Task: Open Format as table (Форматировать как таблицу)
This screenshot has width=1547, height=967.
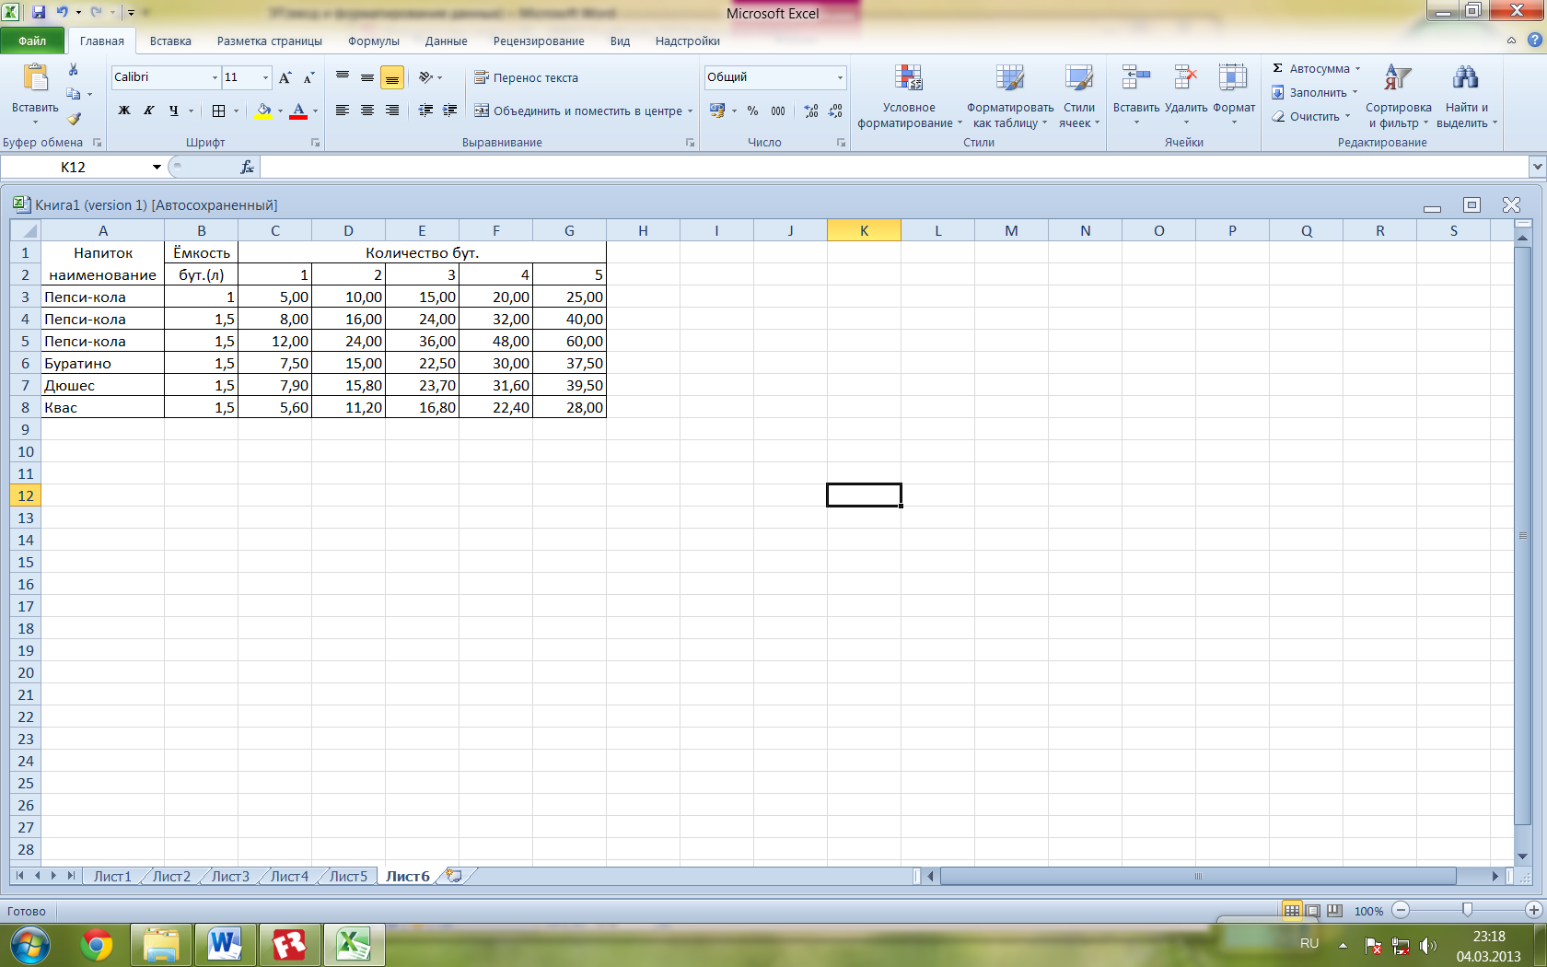Action: pos(1010,97)
